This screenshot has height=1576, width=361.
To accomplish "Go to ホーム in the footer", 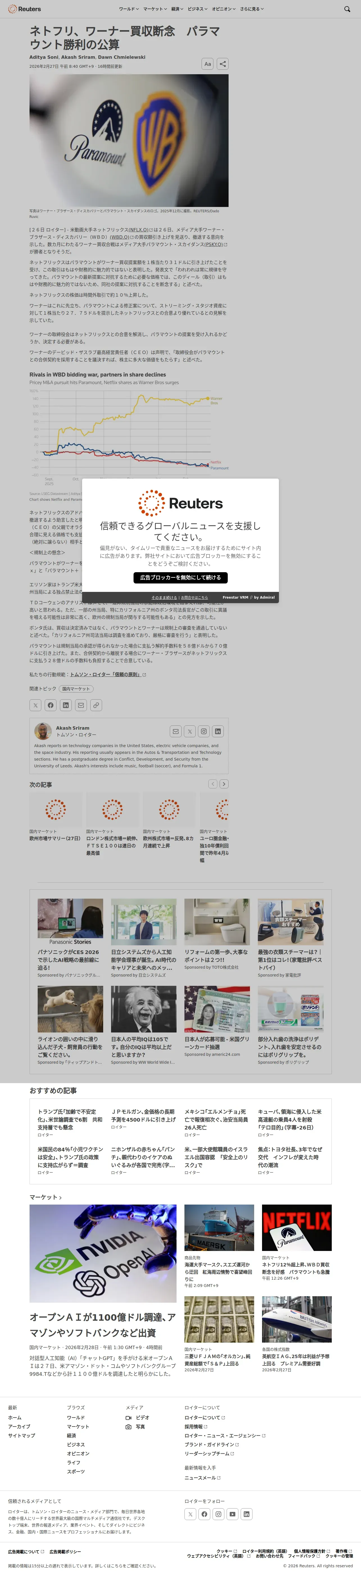I will pos(15,1417).
